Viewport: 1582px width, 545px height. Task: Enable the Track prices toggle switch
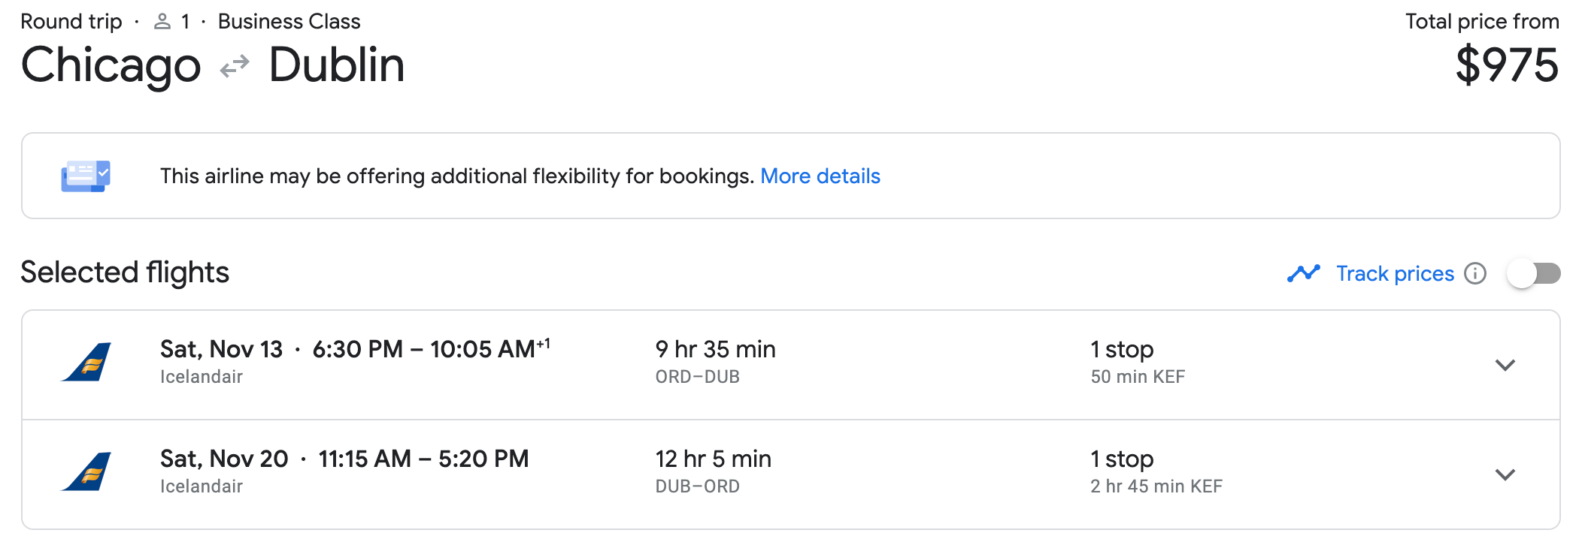(x=1533, y=273)
